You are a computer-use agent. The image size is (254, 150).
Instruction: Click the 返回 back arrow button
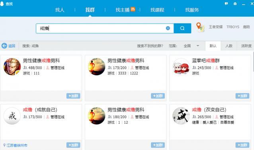tap(8, 46)
